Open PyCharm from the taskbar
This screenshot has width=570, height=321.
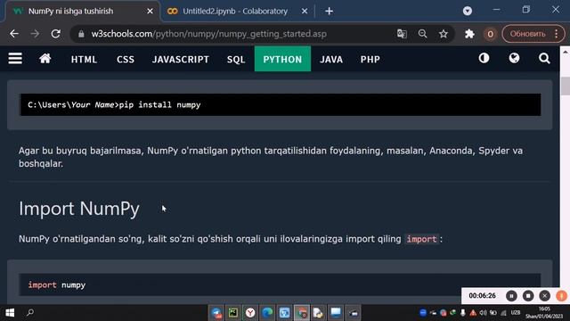click(x=233, y=313)
